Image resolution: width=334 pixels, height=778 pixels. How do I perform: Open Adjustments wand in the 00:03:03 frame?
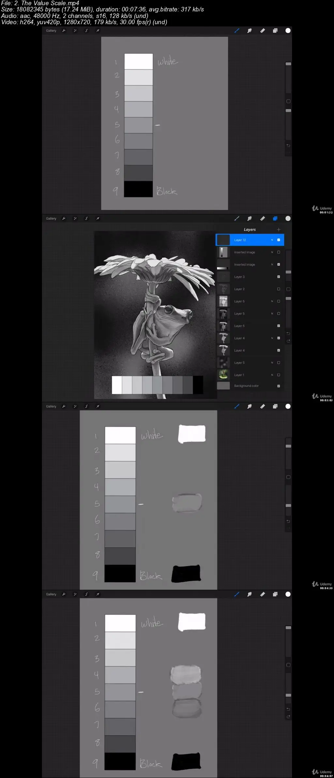point(75,219)
